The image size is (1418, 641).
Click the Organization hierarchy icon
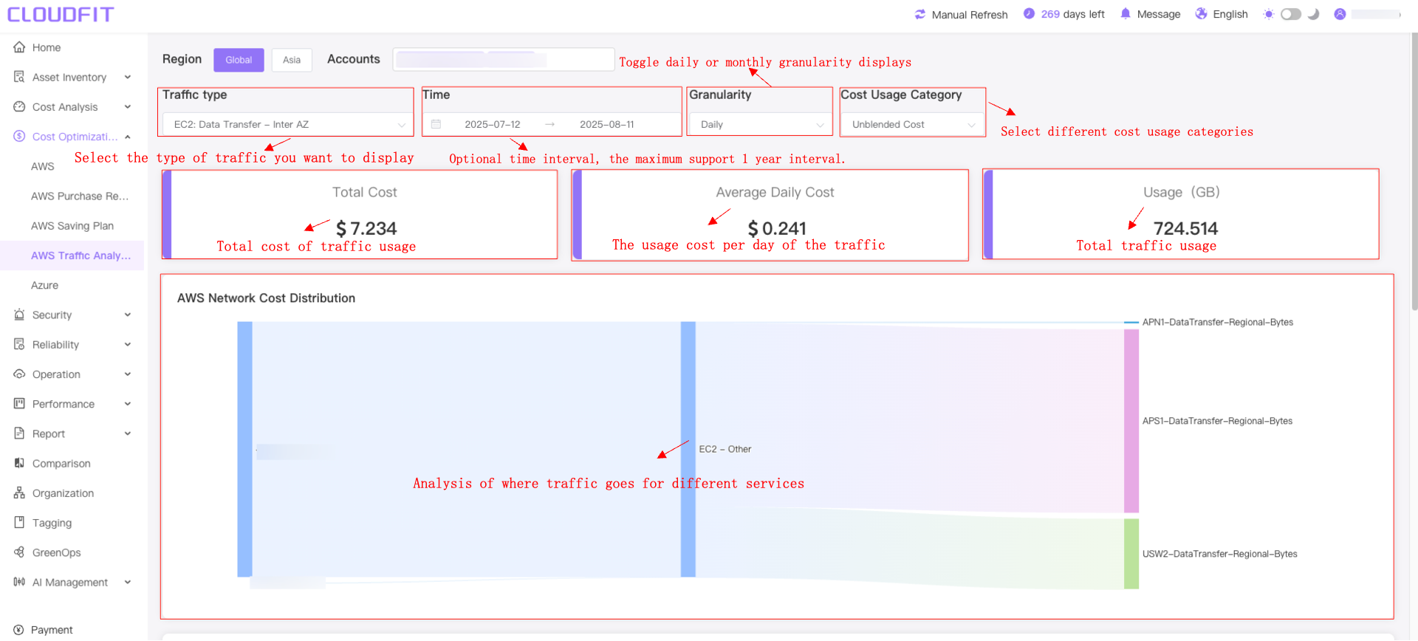[x=19, y=493]
